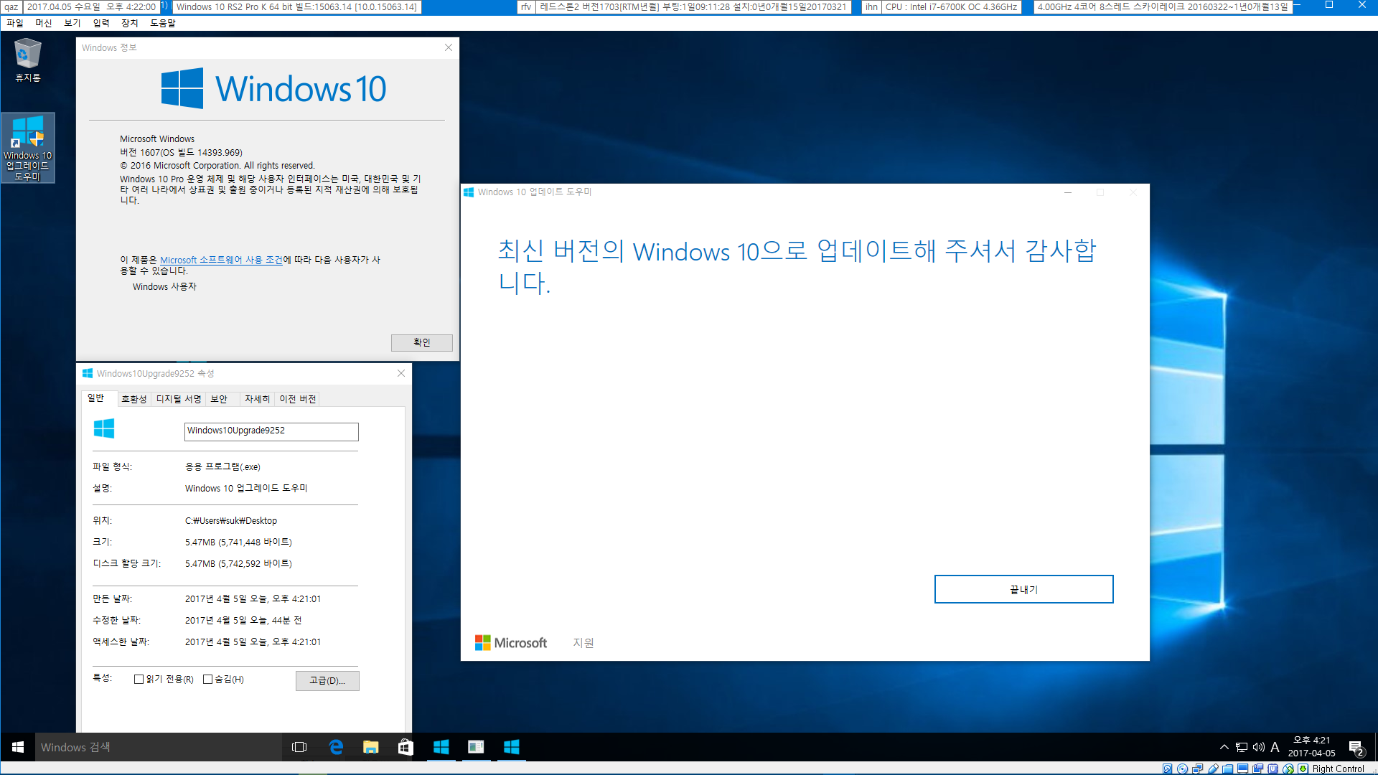
Task: Click the volume speaker tray icon
Action: click(x=1259, y=747)
